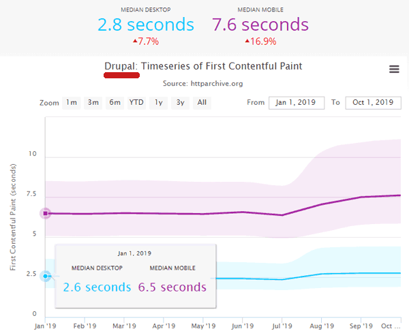Click the 16.9% mobile change indicator

click(x=260, y=42)
